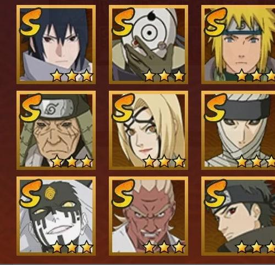Click S rank badge on dark-haired ninja card

coord(31,22)
